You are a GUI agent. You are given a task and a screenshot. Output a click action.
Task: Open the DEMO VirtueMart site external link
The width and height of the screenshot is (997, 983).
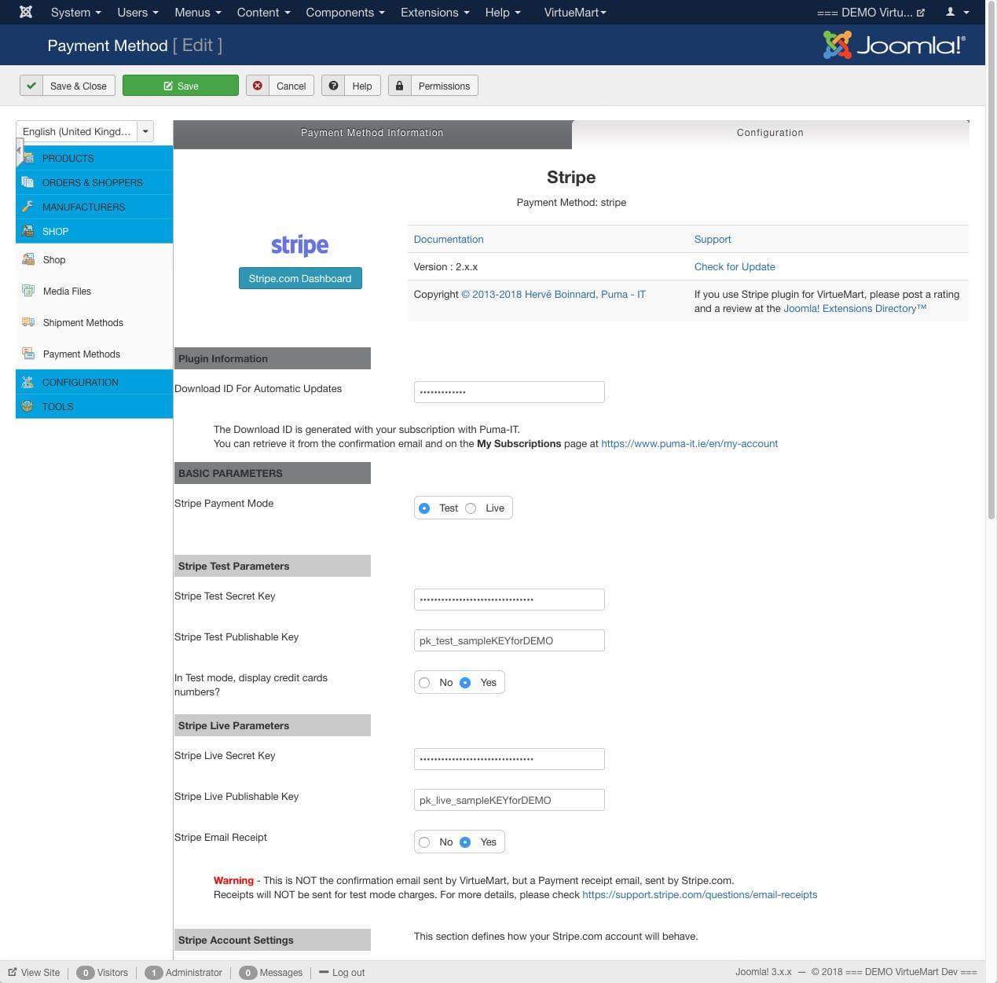click(x=871, y=12)
